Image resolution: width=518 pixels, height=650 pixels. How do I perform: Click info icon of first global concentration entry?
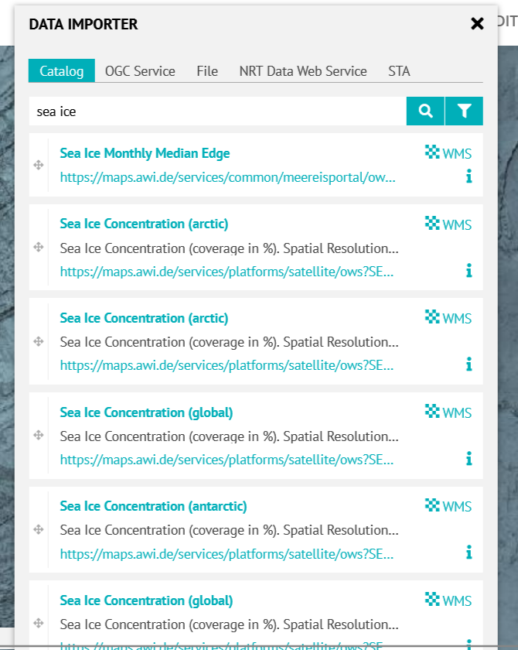469,459
